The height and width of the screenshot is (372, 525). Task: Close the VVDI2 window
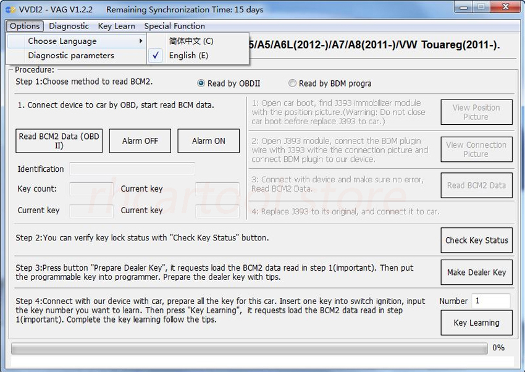pyautogui.click(x=506, y=7)
